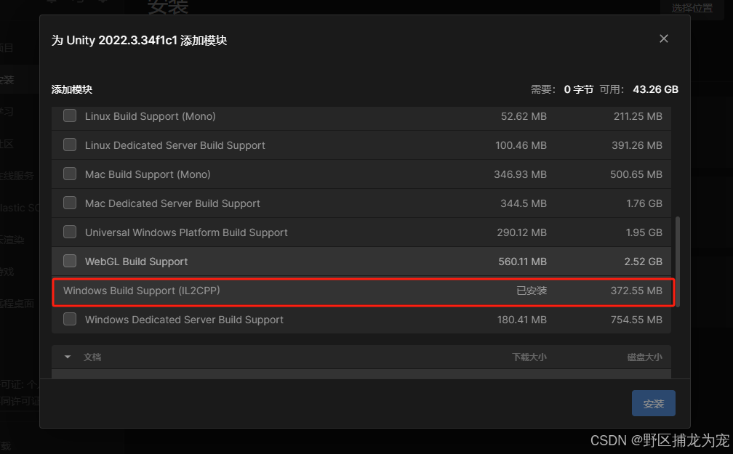The height and width of the screenshot is (454, 733).
Task: Click 1.95 GB disk size value
Action: click(x=644, y=232)
